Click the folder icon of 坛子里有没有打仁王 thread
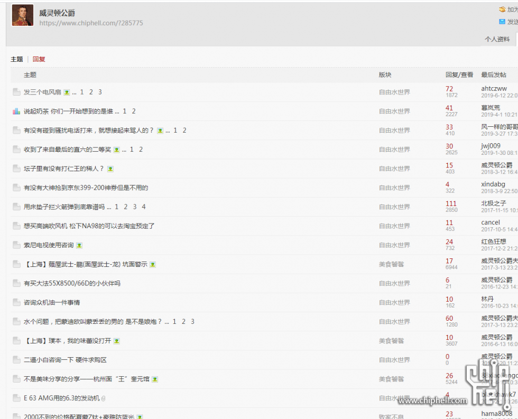Screen dimensions: 518x419 16,169
